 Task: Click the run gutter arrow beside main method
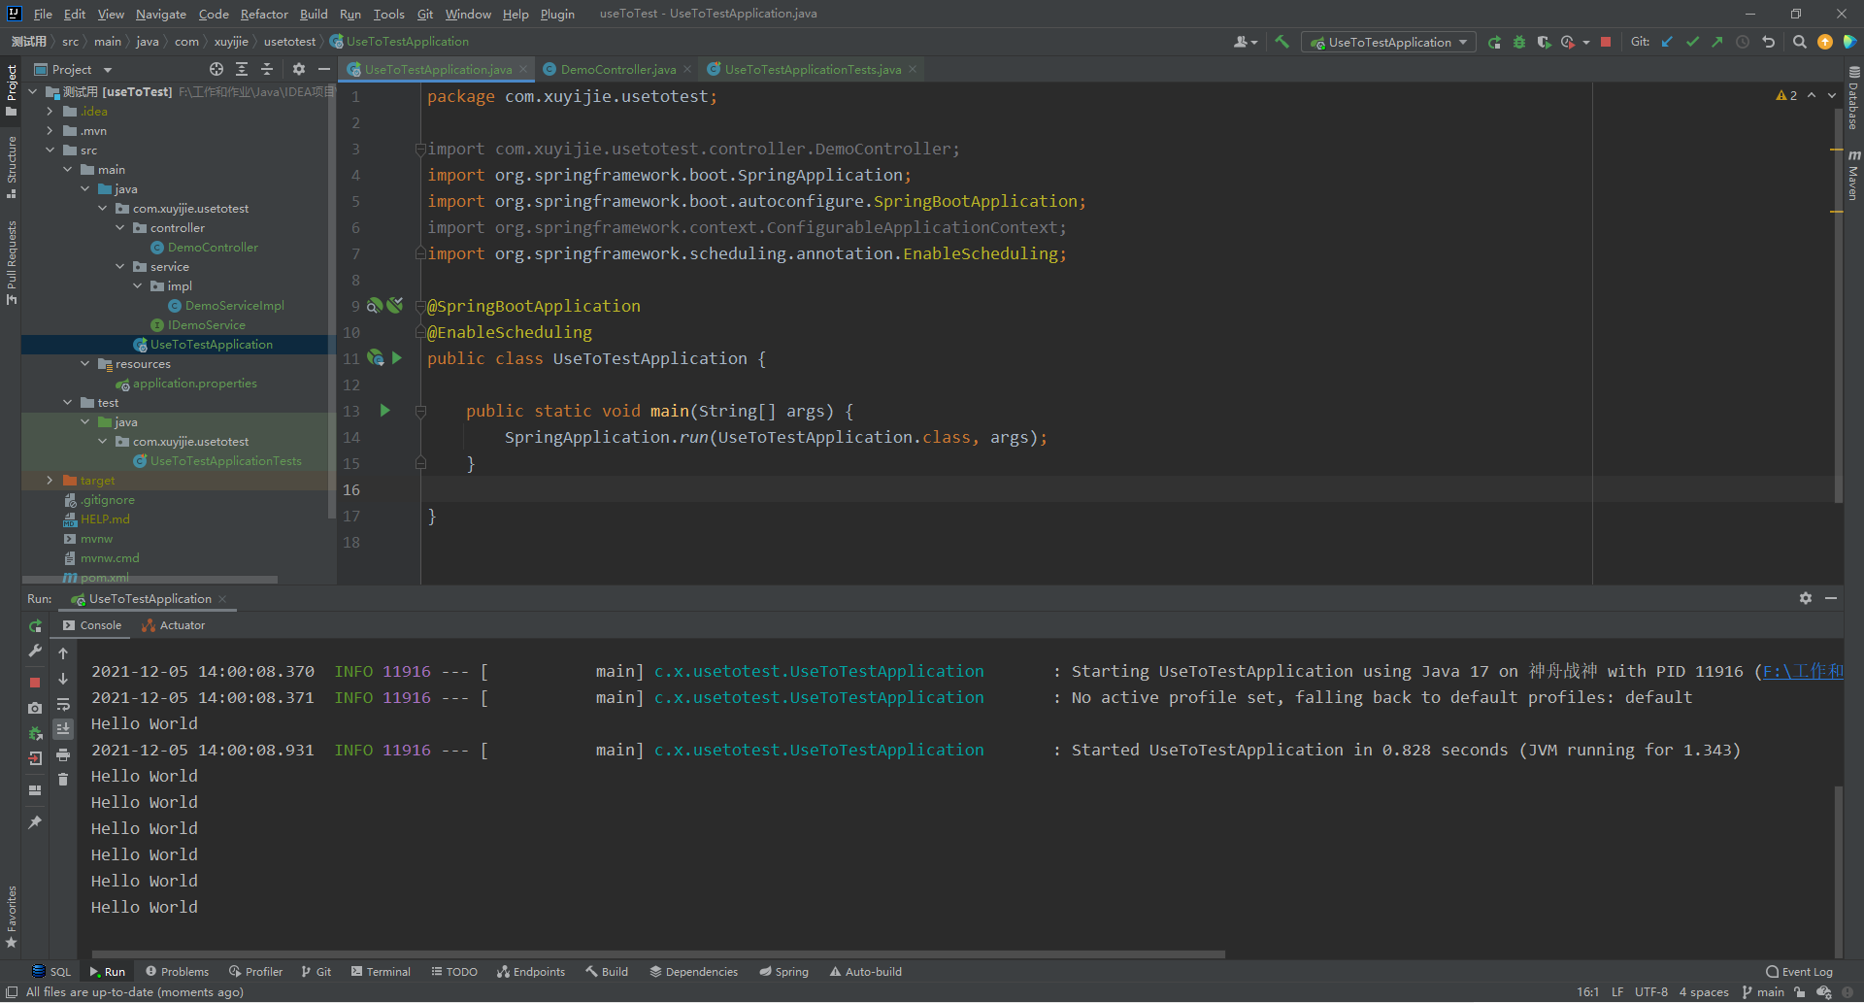[x=385, y=411]
